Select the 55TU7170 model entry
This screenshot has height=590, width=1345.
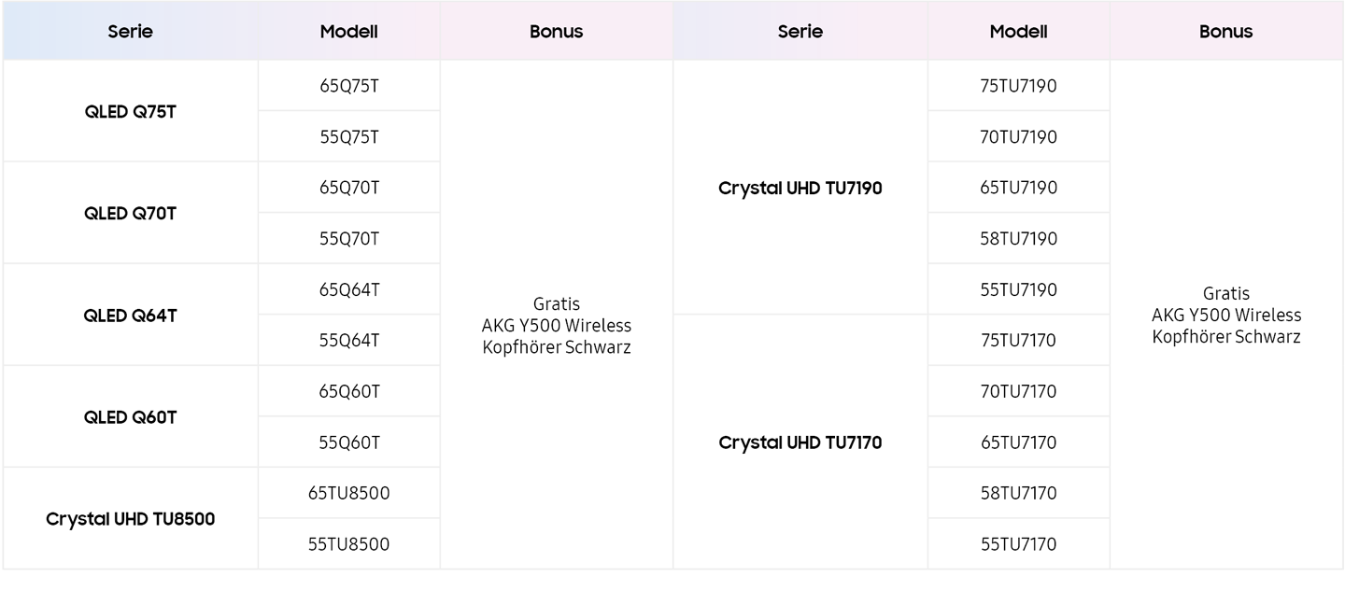coord(1019,544)
